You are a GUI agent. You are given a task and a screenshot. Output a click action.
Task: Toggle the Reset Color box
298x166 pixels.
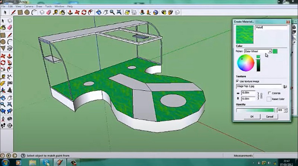[x=269, y=99]
